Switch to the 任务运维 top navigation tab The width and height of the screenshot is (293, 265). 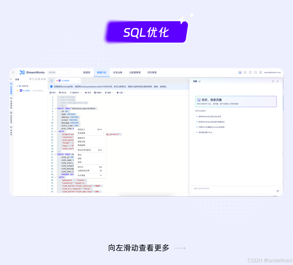point(117,72)
